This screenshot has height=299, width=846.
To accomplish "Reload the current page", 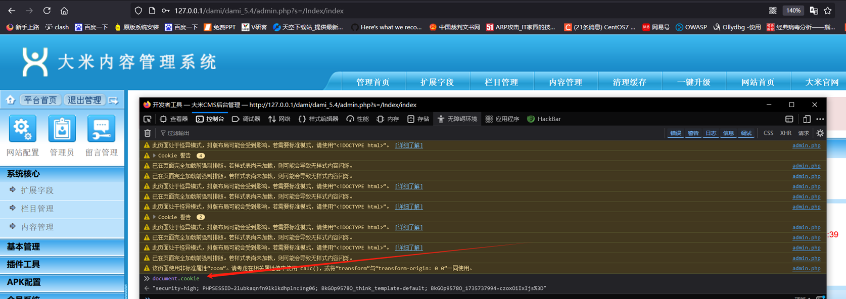I will tap(47, 11).
